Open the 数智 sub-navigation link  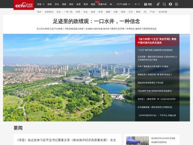138,12
